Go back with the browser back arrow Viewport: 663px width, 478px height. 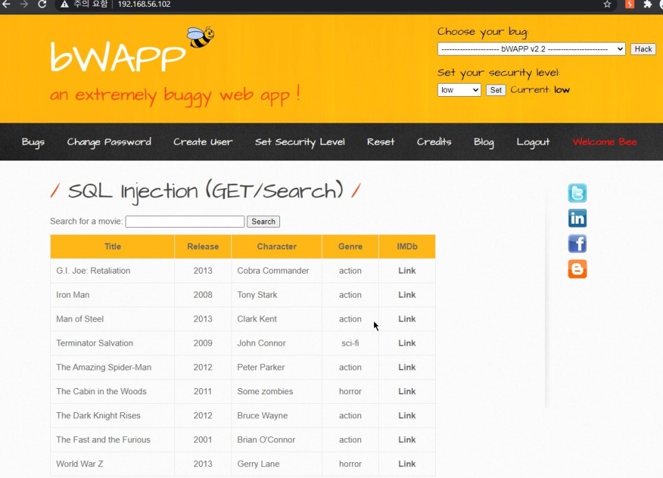[x=6, y=4]
